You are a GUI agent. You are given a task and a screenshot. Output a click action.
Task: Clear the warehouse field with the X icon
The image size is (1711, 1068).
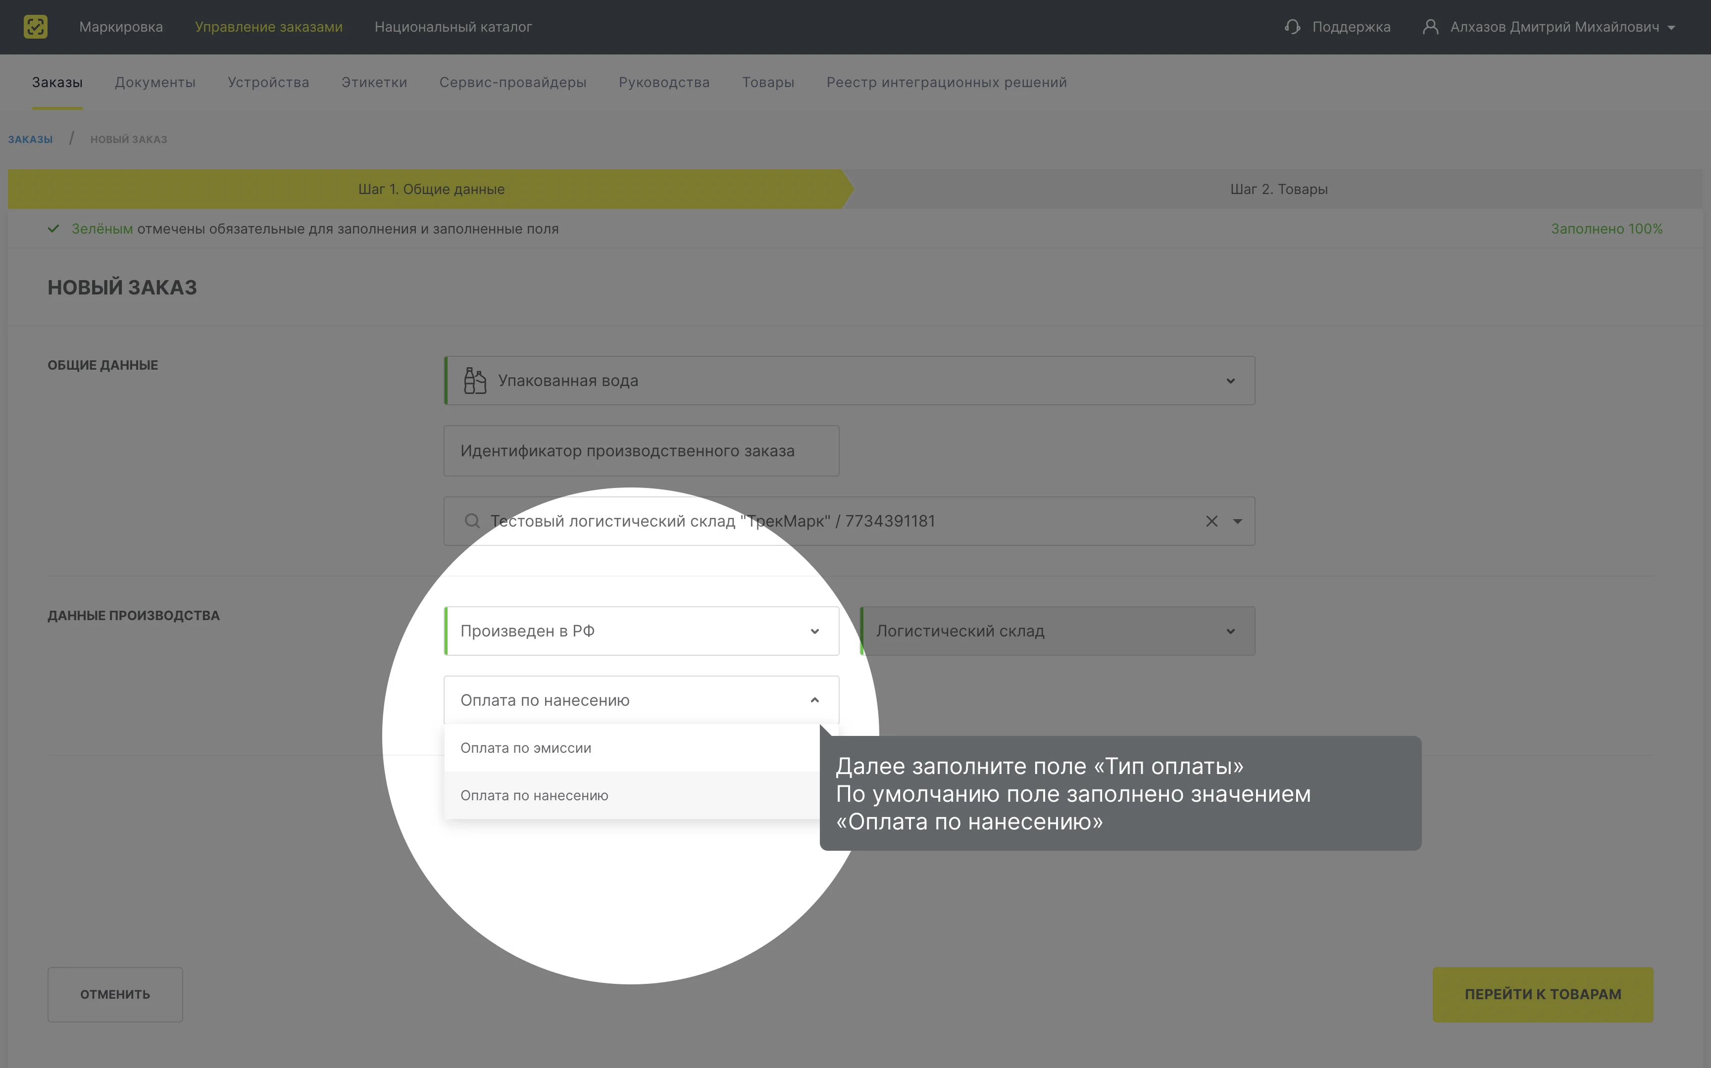1211,521
